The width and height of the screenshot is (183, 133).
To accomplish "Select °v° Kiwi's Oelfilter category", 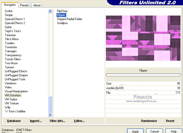I will (x=15, y=111).
